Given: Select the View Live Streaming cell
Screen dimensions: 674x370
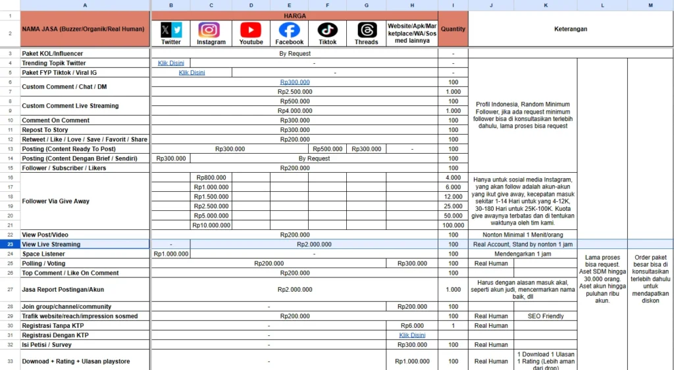Looking at the screenshot, I should 85,244.
